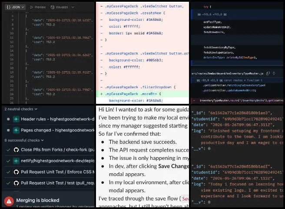The height and width of the screenshot is (209, 285).
Task: Click the red Merging is blocked warning icon
Action: 9,201
